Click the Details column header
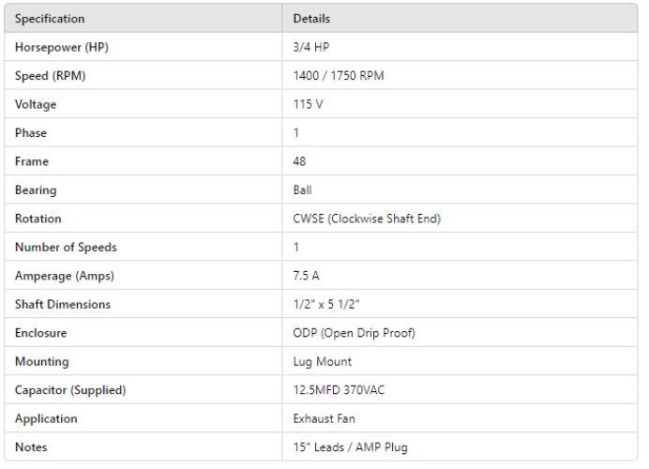This screenshot has height=469, width=649. [x=311, y=19]
